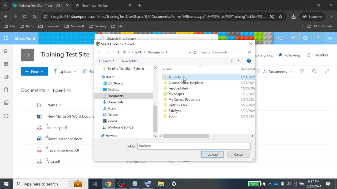
Task: Open the view options dropdown arrow in dialog
Action: [x=239, y=61]
